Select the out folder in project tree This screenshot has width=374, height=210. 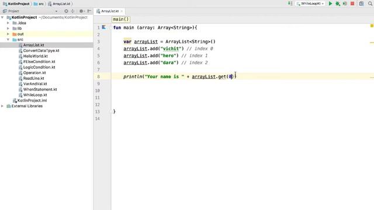[x=20, y=34]
